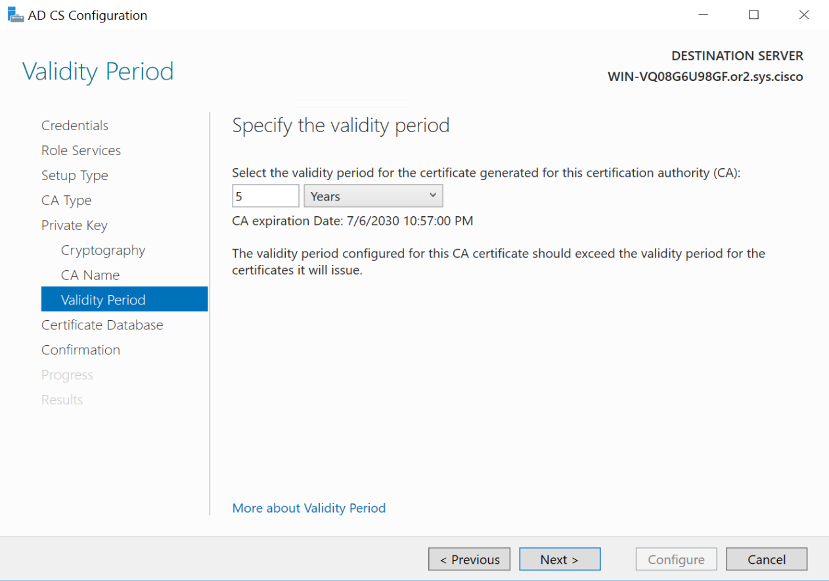Viewport: 829px width, 581px height.
Task: Open the Cryptography sub-step
Action: point(103,250)
